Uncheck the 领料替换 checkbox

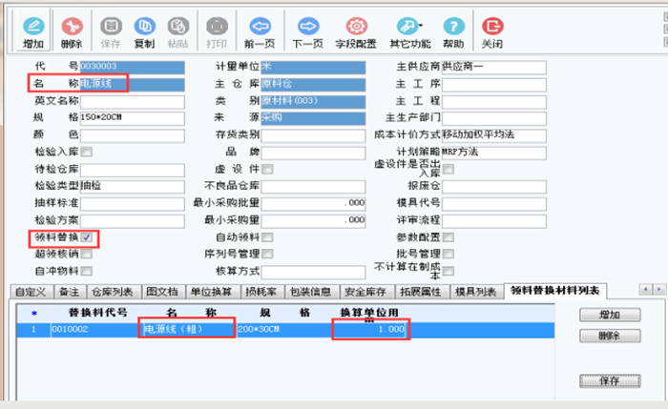click(x=87, y=237)
